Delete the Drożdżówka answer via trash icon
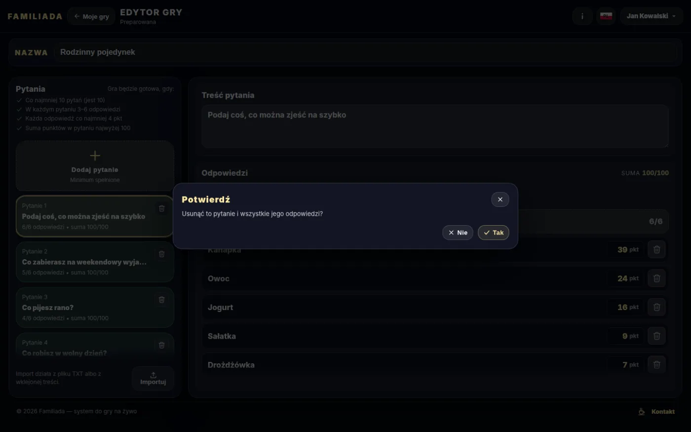Image resolution: width=691 pixels, height=432 pixels. tap(656, 365)
